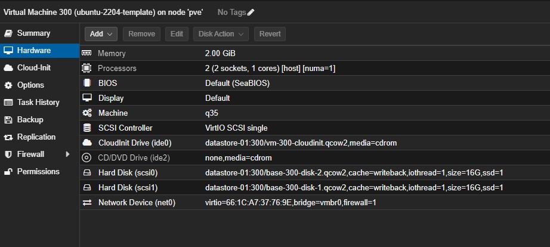The height and width of the screenshot is (247, 550).
Task: Open the Summary tab
Action: tap(33, 33)
